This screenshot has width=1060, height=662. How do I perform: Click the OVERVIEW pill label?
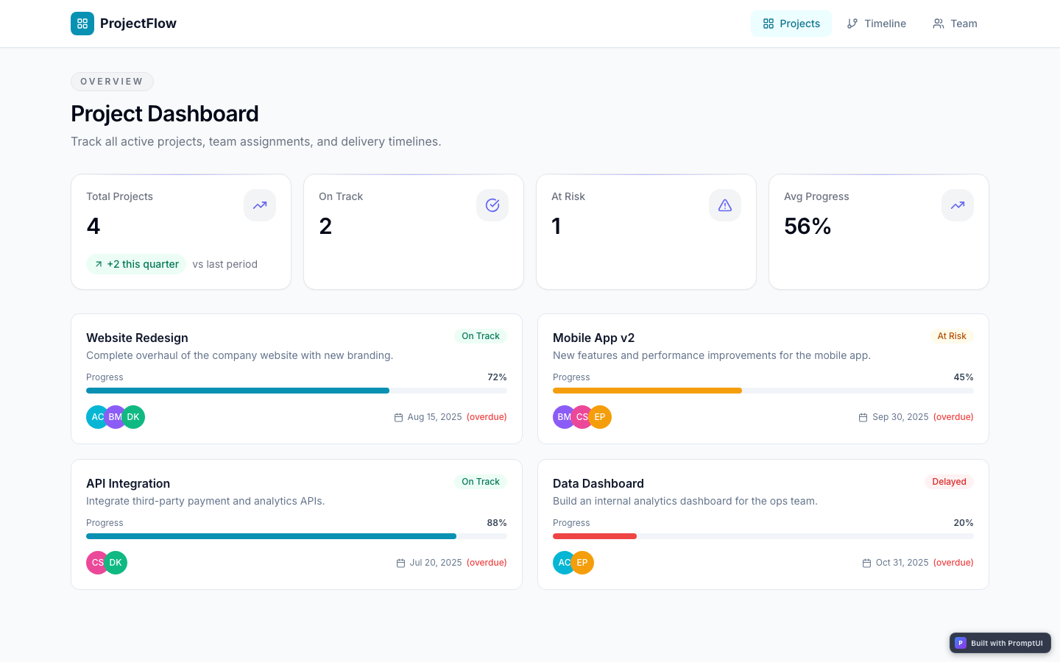click(112, 82)
